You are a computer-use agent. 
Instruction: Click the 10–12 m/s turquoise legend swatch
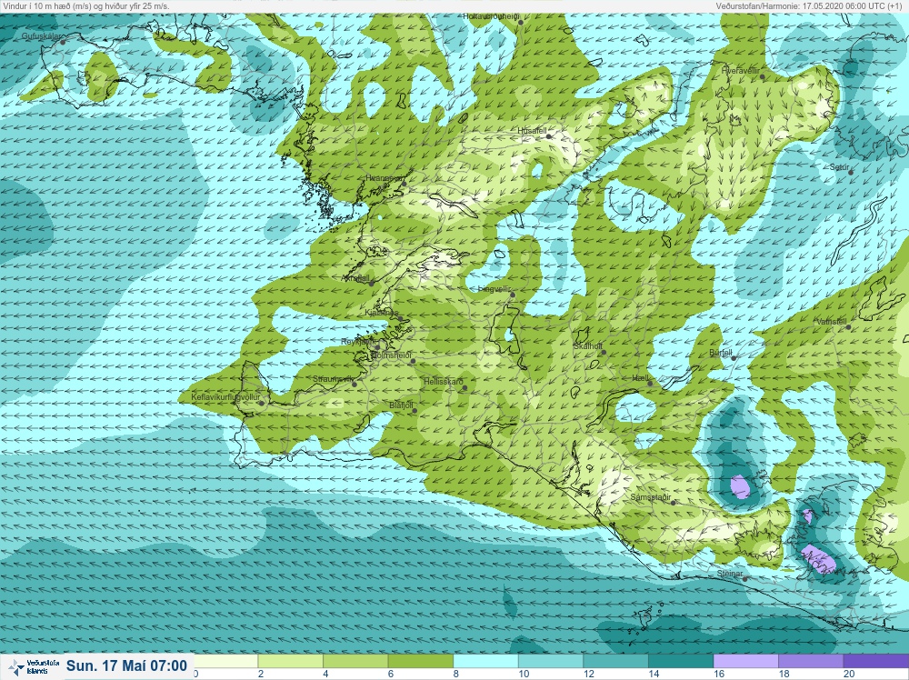[550, 661]
